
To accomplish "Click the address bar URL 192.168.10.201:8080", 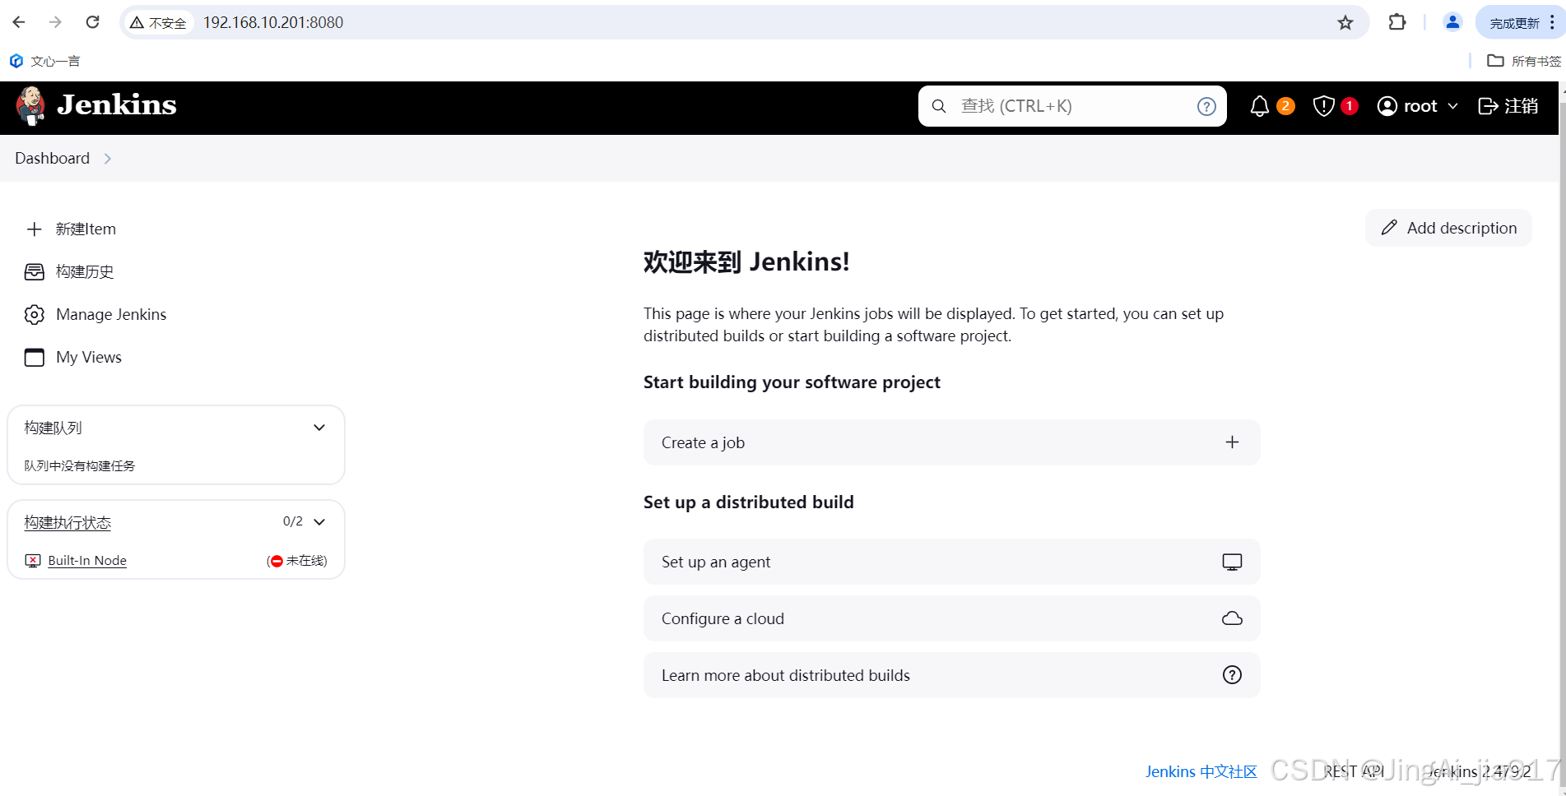I will [273, 23].
